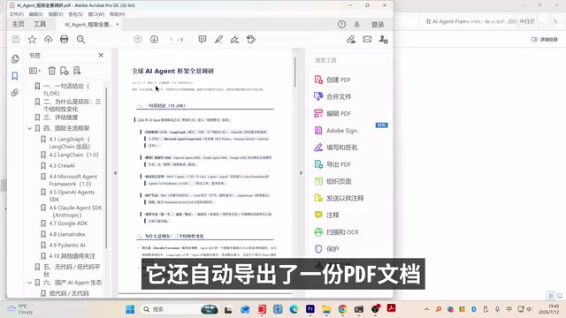Print the document with printer icon
The height and width of the screenshot is (318, 566).
[65, 39]
